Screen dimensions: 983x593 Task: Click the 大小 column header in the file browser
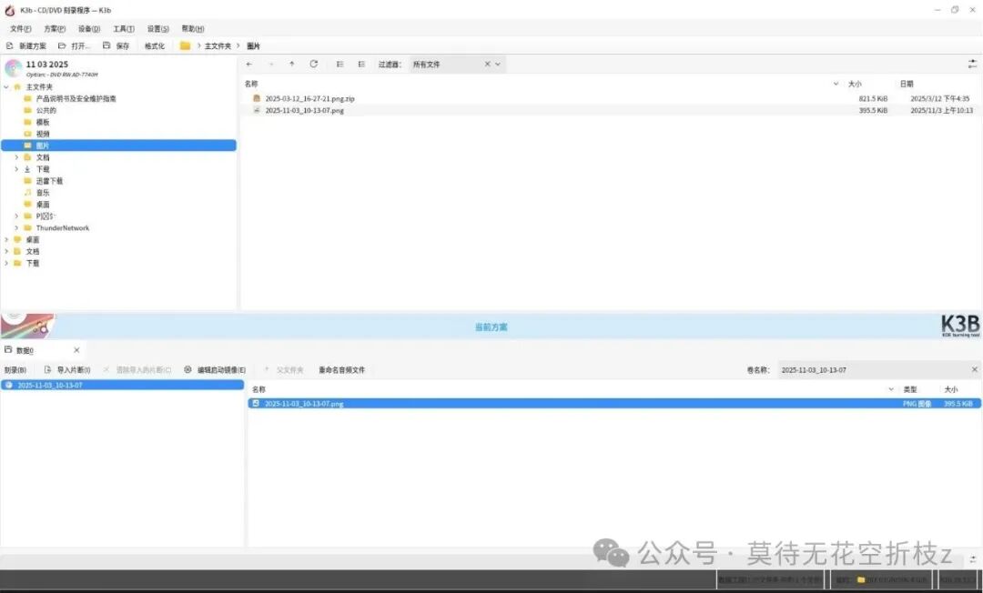pyautogui.click(x=855, y=84)
